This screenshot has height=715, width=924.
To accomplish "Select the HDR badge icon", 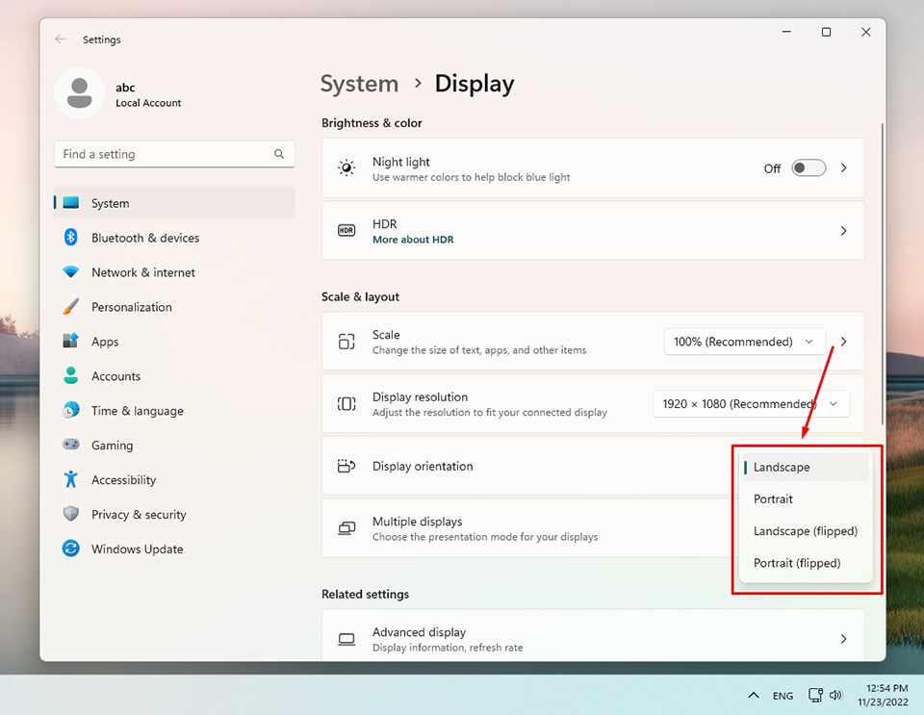I will [x=346, y=230].
